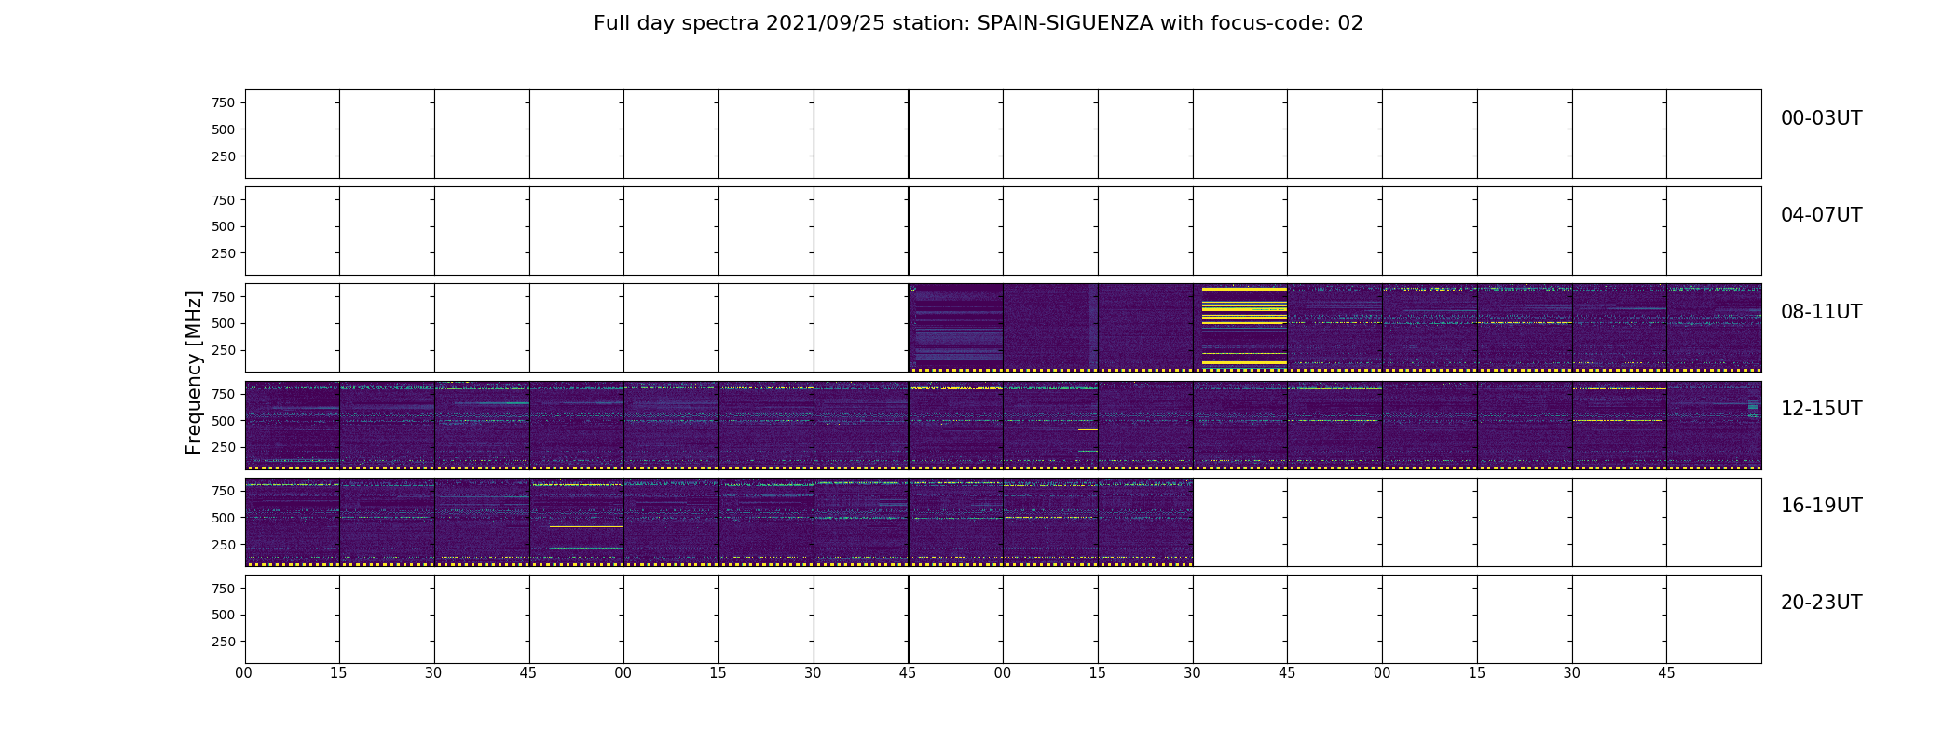Click the 750 tick of the 12-15UT row
Screen dimensions: 1957x745
point(224,394)
